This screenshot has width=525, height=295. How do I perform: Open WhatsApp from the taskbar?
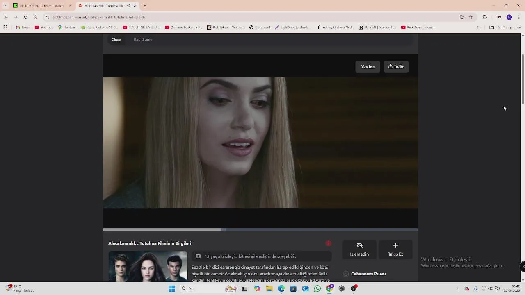(317, 288)
